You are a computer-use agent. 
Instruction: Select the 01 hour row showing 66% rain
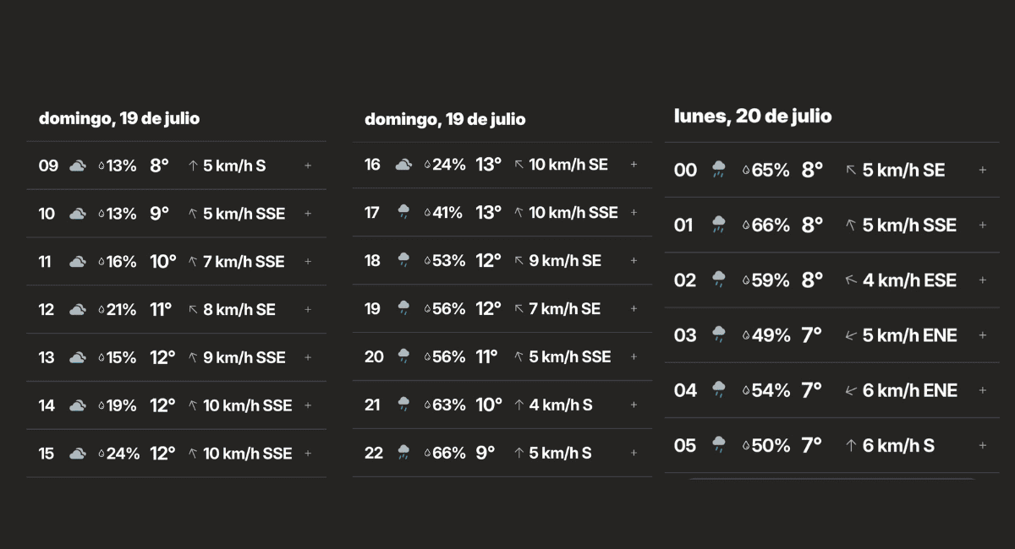(x=831, y=225)
